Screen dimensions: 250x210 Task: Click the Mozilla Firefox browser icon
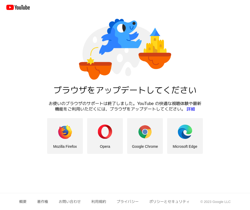65,132
